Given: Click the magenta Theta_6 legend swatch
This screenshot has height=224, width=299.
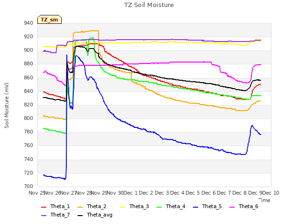Looking at the screenshot, I should pyautogui.click(x=232, y=207).
